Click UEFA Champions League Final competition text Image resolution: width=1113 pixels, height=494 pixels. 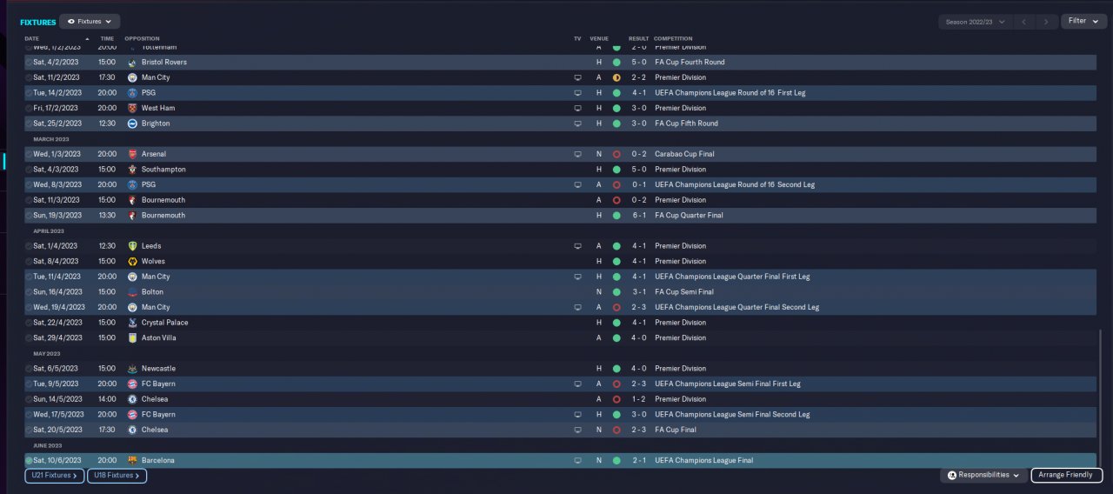704,460
